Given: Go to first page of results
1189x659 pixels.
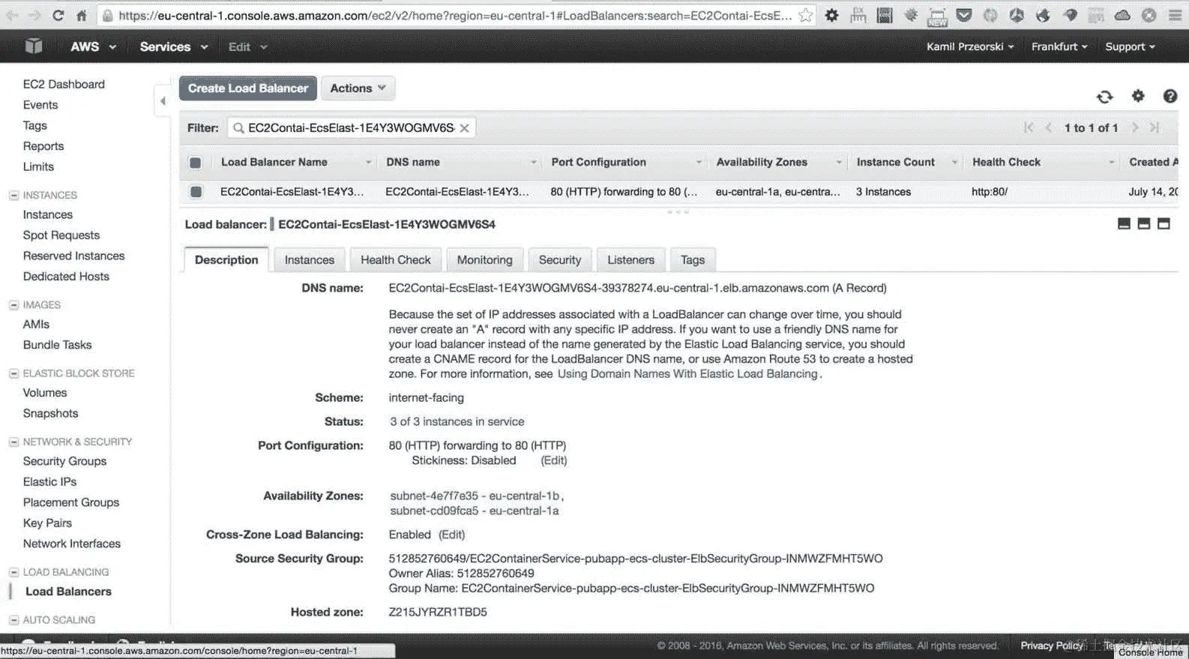Looking at the screenshot, I should coord(1029,128).
